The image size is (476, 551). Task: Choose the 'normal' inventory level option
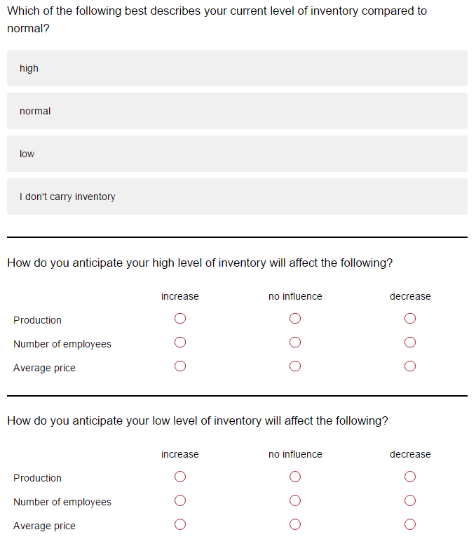237,111
